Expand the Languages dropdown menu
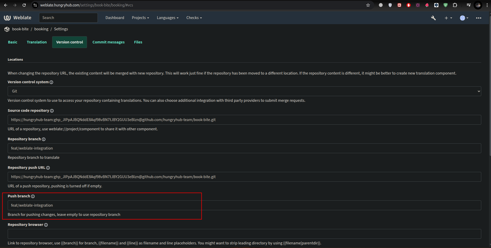The height and width of the screenshot is (248, 491). coord(167,18)
